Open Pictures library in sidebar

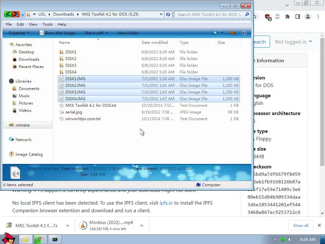click(x=26, y=103)
